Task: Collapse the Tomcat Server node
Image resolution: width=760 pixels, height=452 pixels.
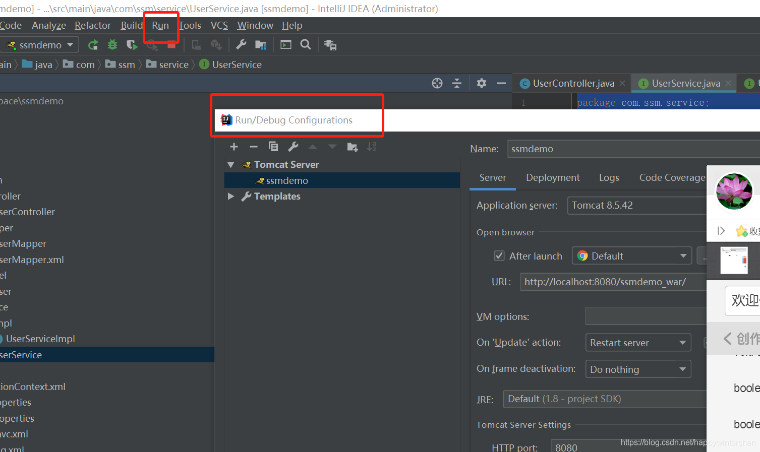Action: [231, 165]
